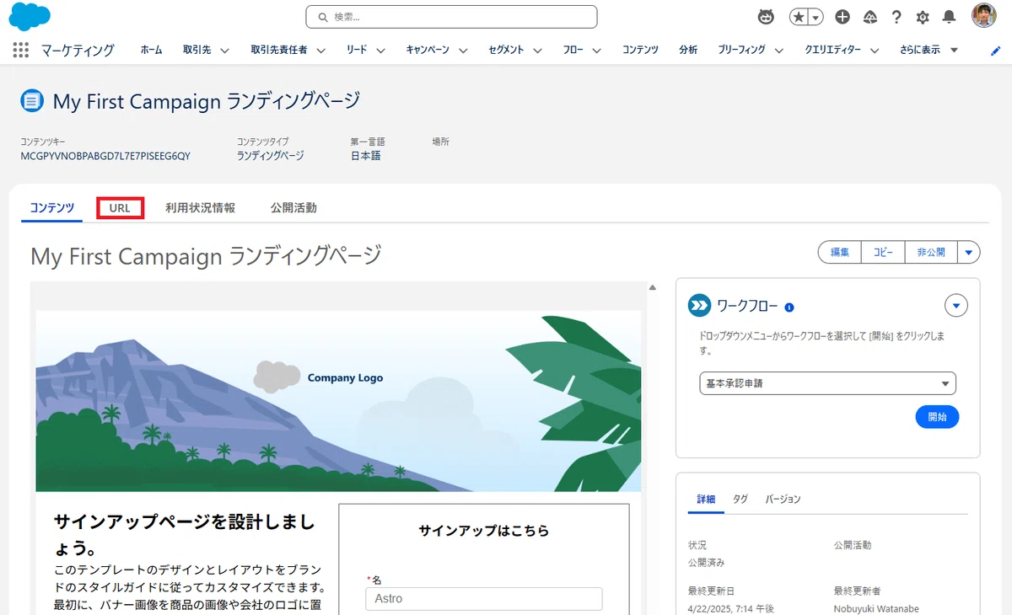Image resolution: width=1012 pixels, height=615 pixels.
Task: Click the landing page content record icon
Action: (x=32, y=101)
